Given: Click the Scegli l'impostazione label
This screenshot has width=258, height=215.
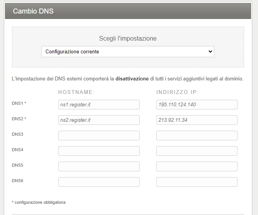Looking at the screenshot, I should 128,39.
